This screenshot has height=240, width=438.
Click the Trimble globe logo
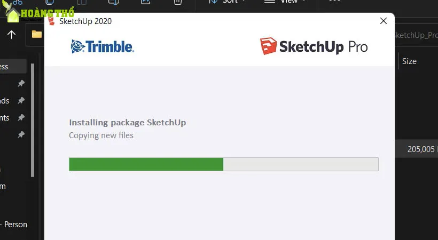point(77,47)
